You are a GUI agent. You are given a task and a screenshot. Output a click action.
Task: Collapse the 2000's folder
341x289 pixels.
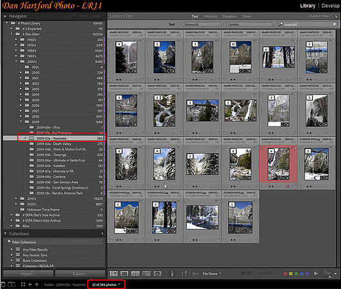[16, 61]
